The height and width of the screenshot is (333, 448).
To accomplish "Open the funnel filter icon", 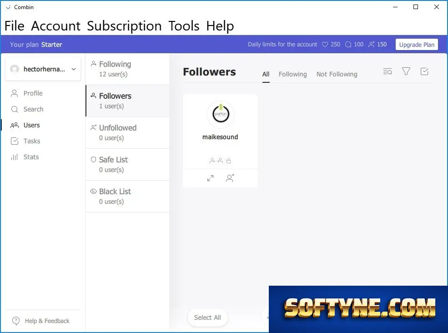I will [406, 71].
